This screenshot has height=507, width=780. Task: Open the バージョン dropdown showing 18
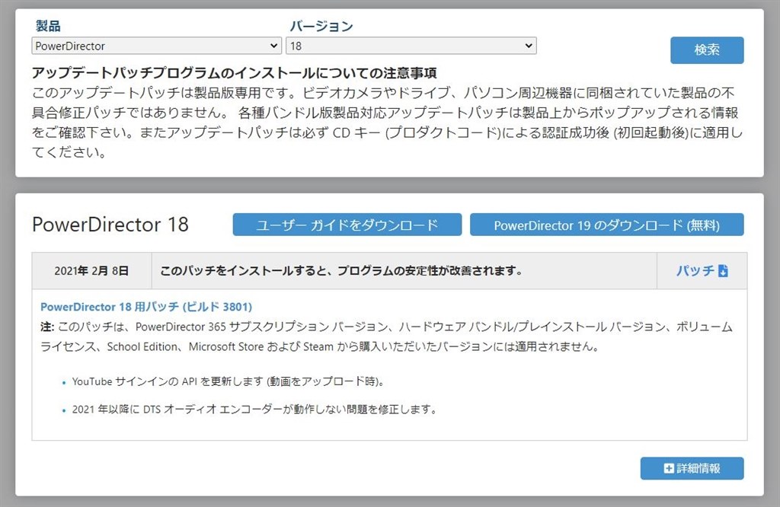click(411, 46)
